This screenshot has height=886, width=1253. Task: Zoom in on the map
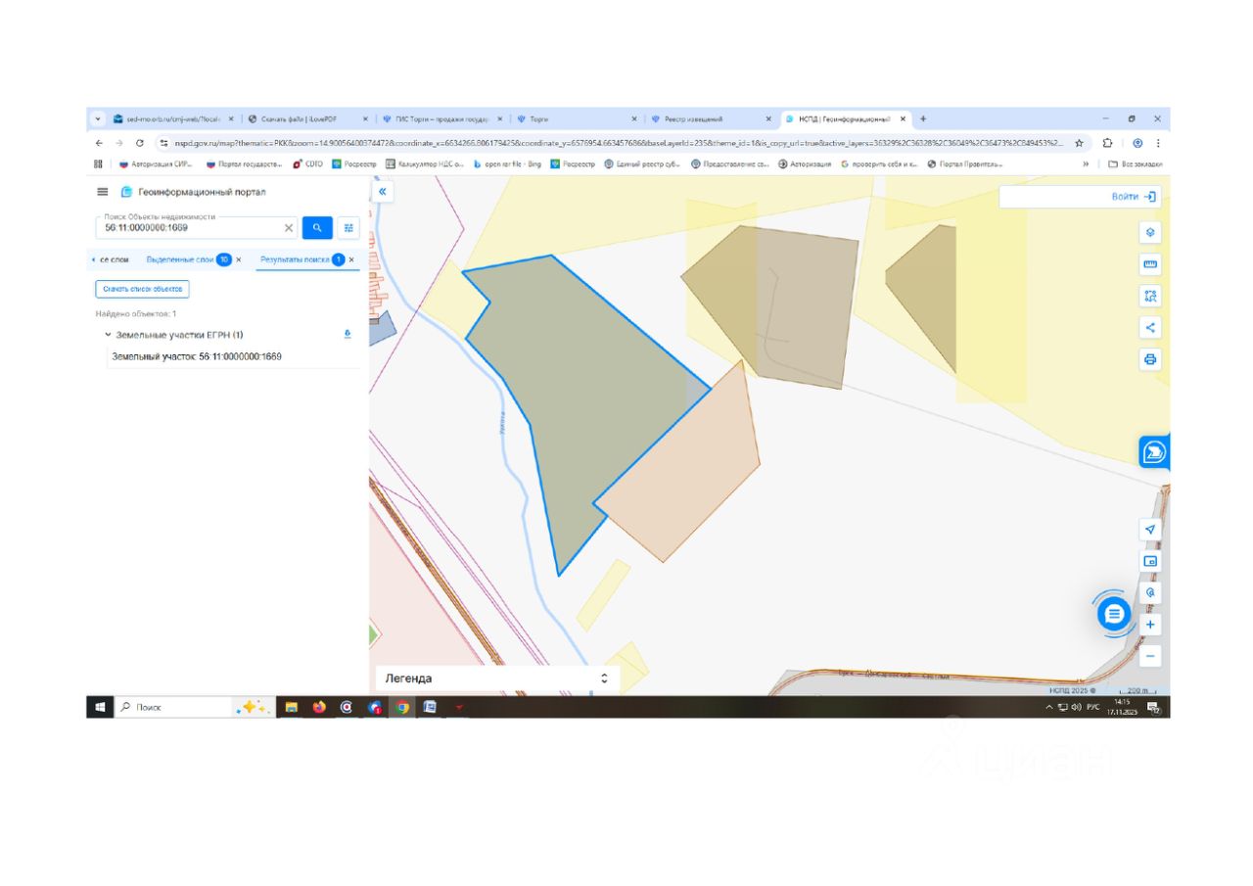pyautogui.click(x=1150, y=625)
